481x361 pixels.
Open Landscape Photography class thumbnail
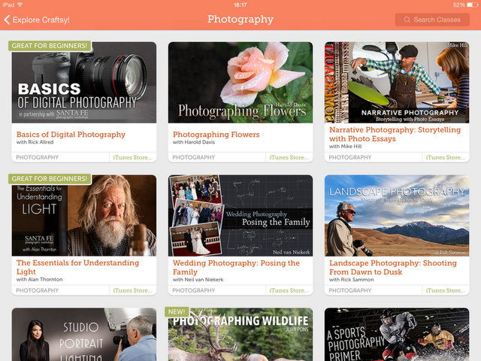pyautogui.click(x=397, y=216)
